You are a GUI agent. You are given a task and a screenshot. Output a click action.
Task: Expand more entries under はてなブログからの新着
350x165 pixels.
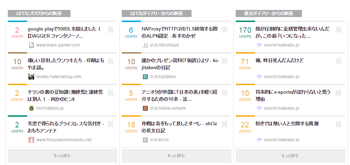pos(63,156)
